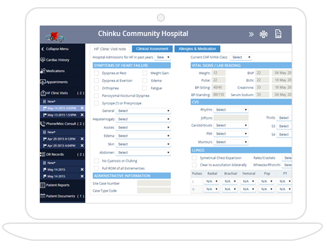Open the Medications sidebar icon
Screen dimensions: 327x248
43,71
